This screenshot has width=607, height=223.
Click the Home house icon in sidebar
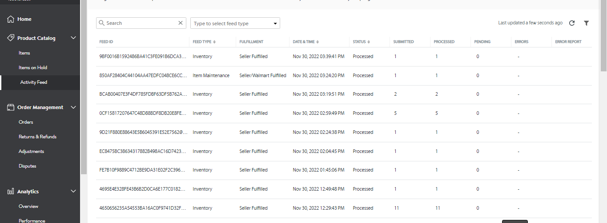point(11,19)
